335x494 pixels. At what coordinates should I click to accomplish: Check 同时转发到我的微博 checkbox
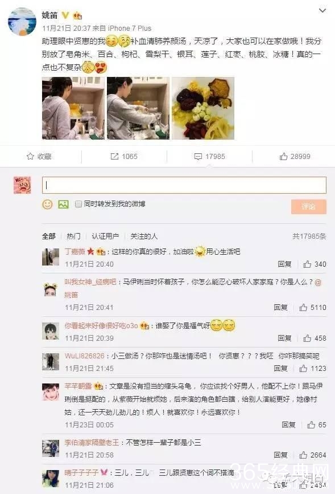78,204
